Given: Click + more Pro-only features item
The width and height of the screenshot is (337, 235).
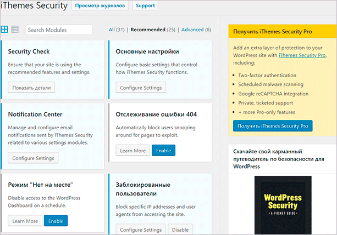Looking at the screenshot, I should tap(267, 112).
